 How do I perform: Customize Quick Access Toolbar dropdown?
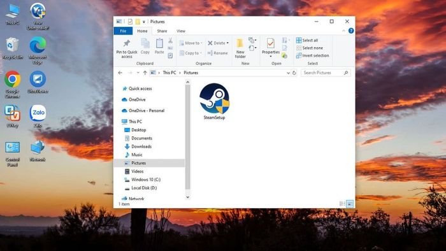[144, 22]
